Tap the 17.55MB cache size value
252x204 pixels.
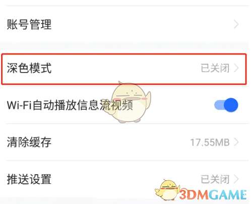210,143
